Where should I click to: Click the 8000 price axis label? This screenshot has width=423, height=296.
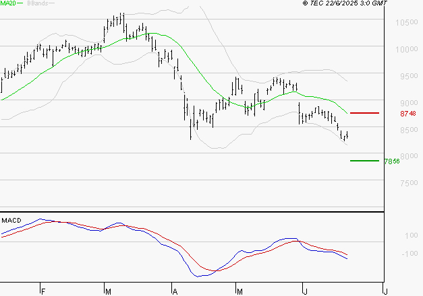[409, 156]
